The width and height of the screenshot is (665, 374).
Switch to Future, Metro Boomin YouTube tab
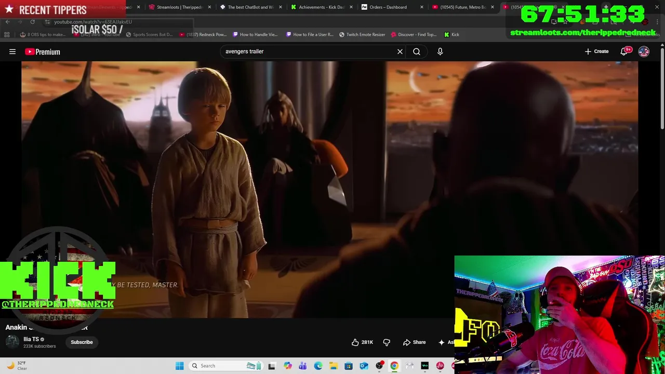coord(462,7)
